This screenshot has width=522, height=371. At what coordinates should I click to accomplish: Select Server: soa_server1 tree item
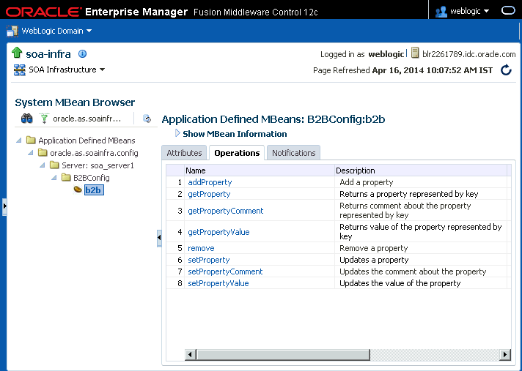[x=98, y=165]
